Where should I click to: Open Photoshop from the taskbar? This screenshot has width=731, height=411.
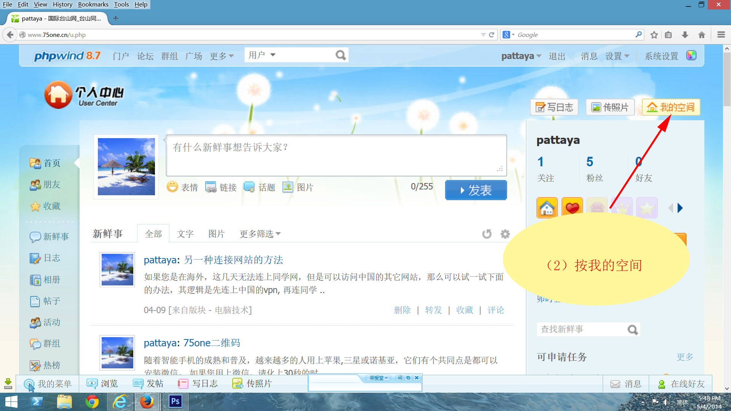pos(175,401)
